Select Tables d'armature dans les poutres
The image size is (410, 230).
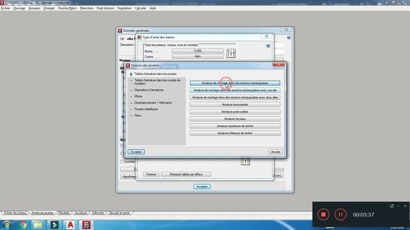coord(155,74)
